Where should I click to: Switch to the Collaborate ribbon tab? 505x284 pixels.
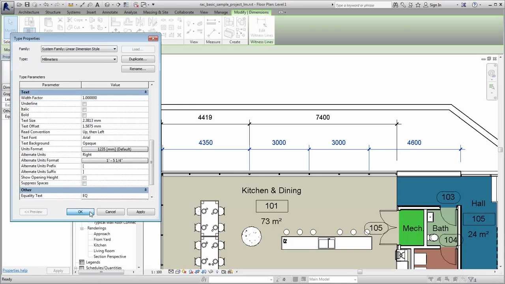pos(184,12)
